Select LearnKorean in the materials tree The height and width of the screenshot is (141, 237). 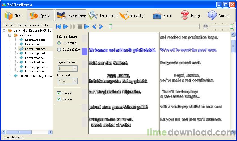(34, 71)
